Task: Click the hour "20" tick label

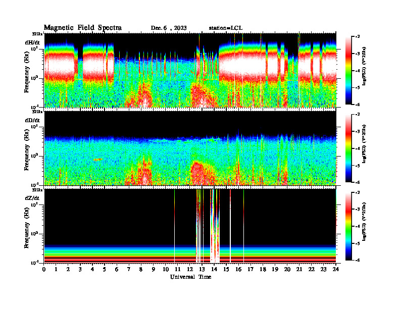Action: [x=287, y=270]
